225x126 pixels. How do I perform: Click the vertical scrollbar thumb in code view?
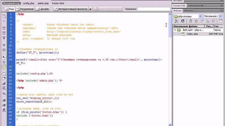click(170, 27)
